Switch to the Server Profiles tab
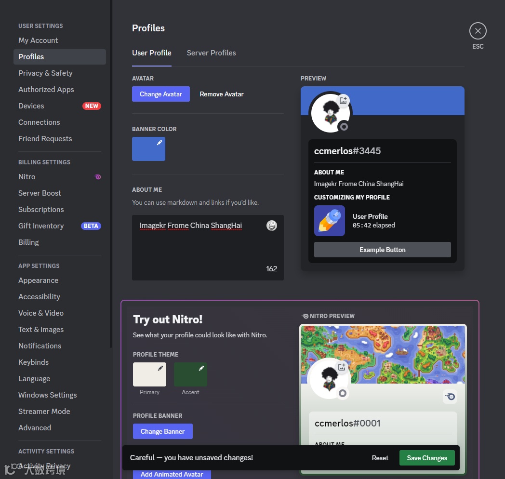The height and width of the screenshot is (479, 505). point(211,53)
